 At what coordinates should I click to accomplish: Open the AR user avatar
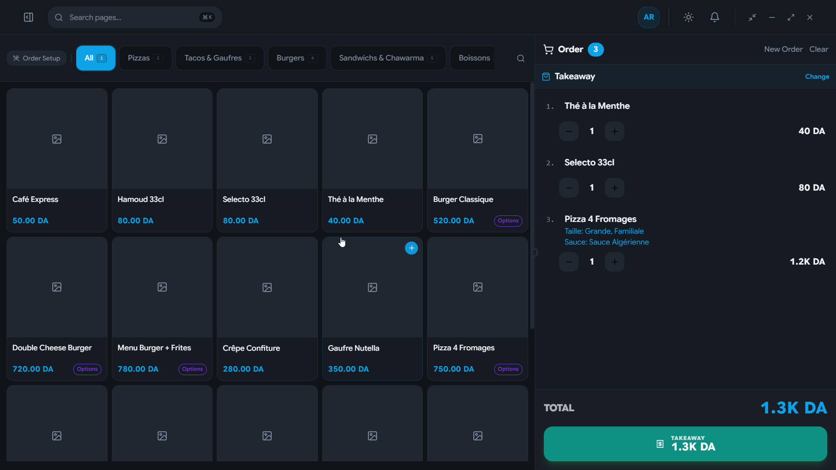pyautogui.click(x=649, y=17)
